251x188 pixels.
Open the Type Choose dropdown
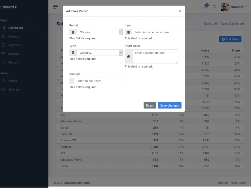click(x=100, y=53)
